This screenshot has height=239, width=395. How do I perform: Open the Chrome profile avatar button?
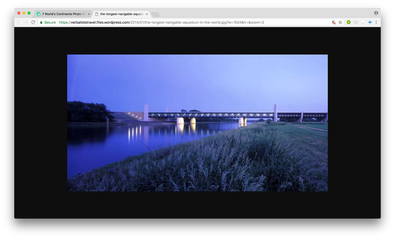[376, 13]
